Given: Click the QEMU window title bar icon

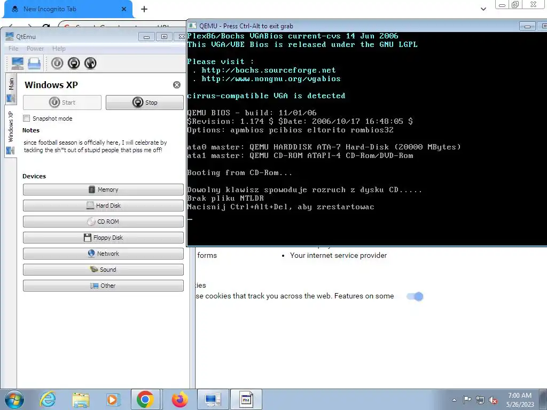Looking at the screenshot, I should (x=192, y=26).
